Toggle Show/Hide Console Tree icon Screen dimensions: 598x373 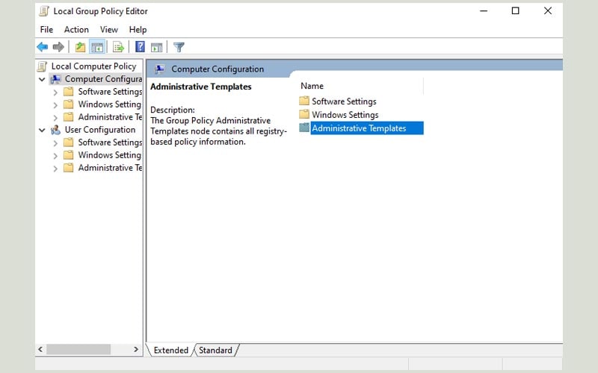tap(97, 47)
